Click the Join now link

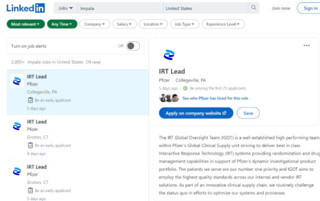pos(281,8)
